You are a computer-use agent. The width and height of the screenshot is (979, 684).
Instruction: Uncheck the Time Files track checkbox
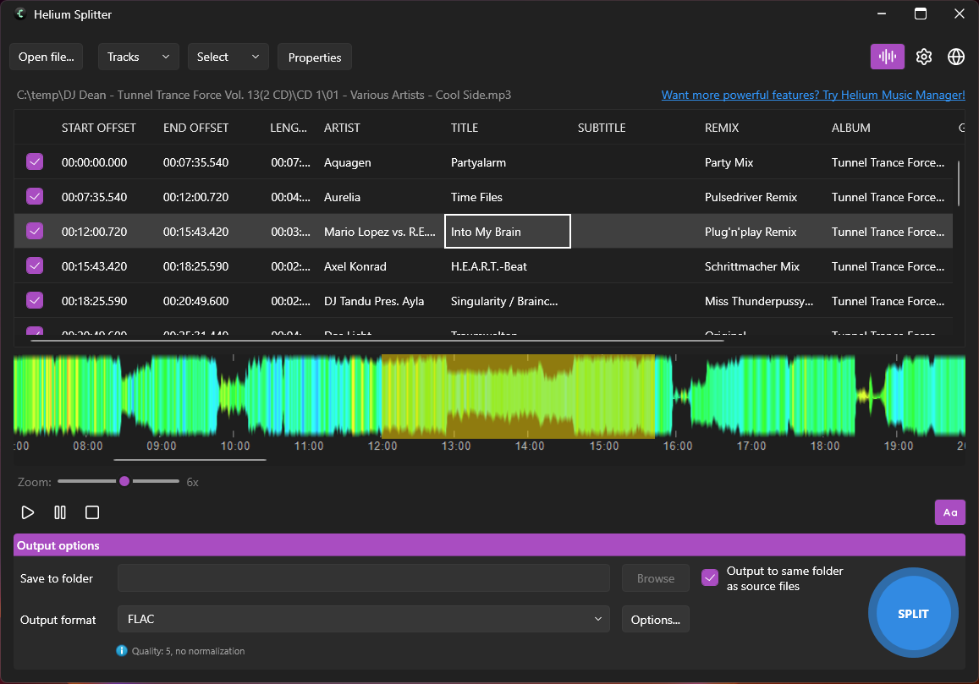35,197
